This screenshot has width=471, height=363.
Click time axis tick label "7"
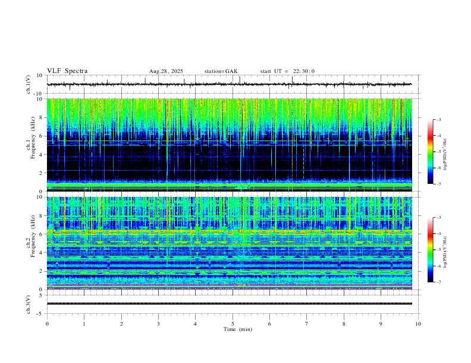click(x=307, y=324)
